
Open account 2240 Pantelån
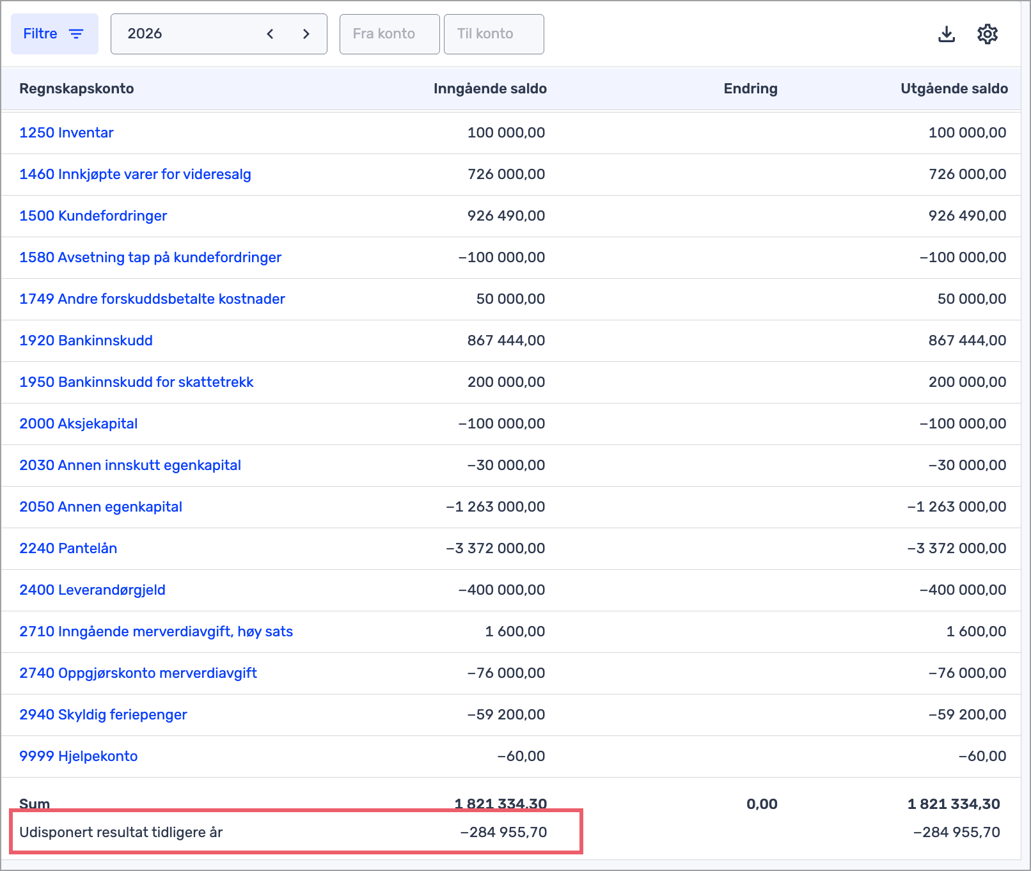pyautogui.click(x=68, y=548)
